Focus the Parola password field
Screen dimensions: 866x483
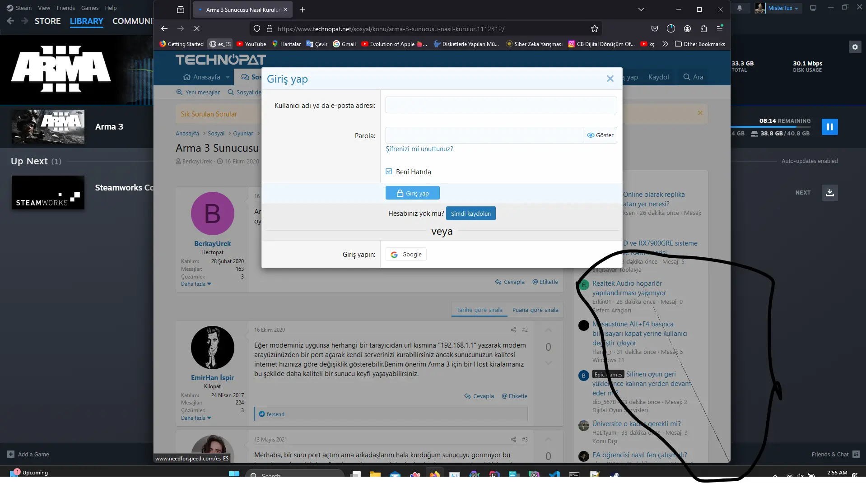point(484,135)
